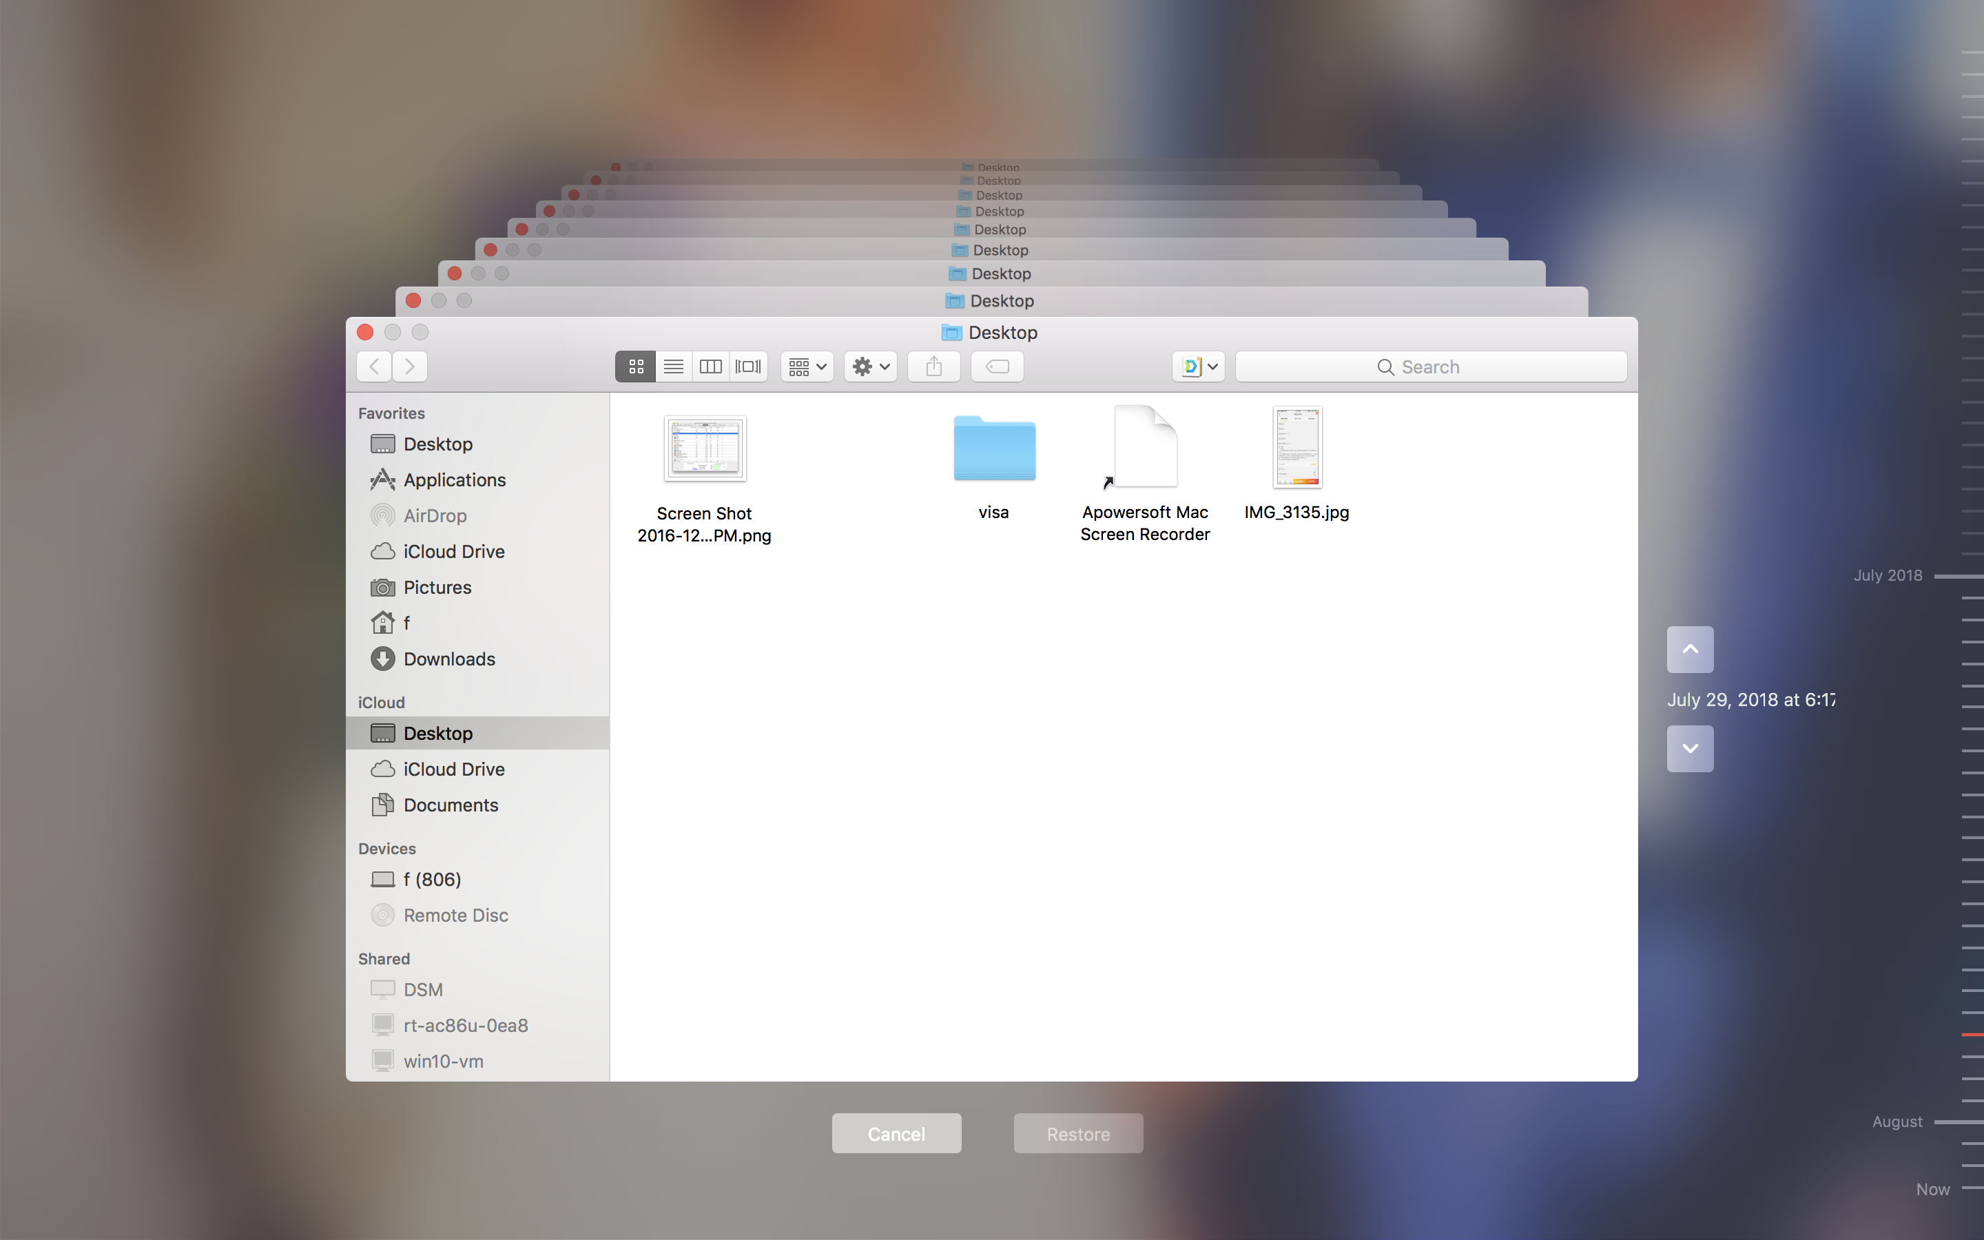Screen dimensions: 1984x1240
Task: Select the IMG_3135.jpg thumbnail
Action: [x=1297, y=447]
